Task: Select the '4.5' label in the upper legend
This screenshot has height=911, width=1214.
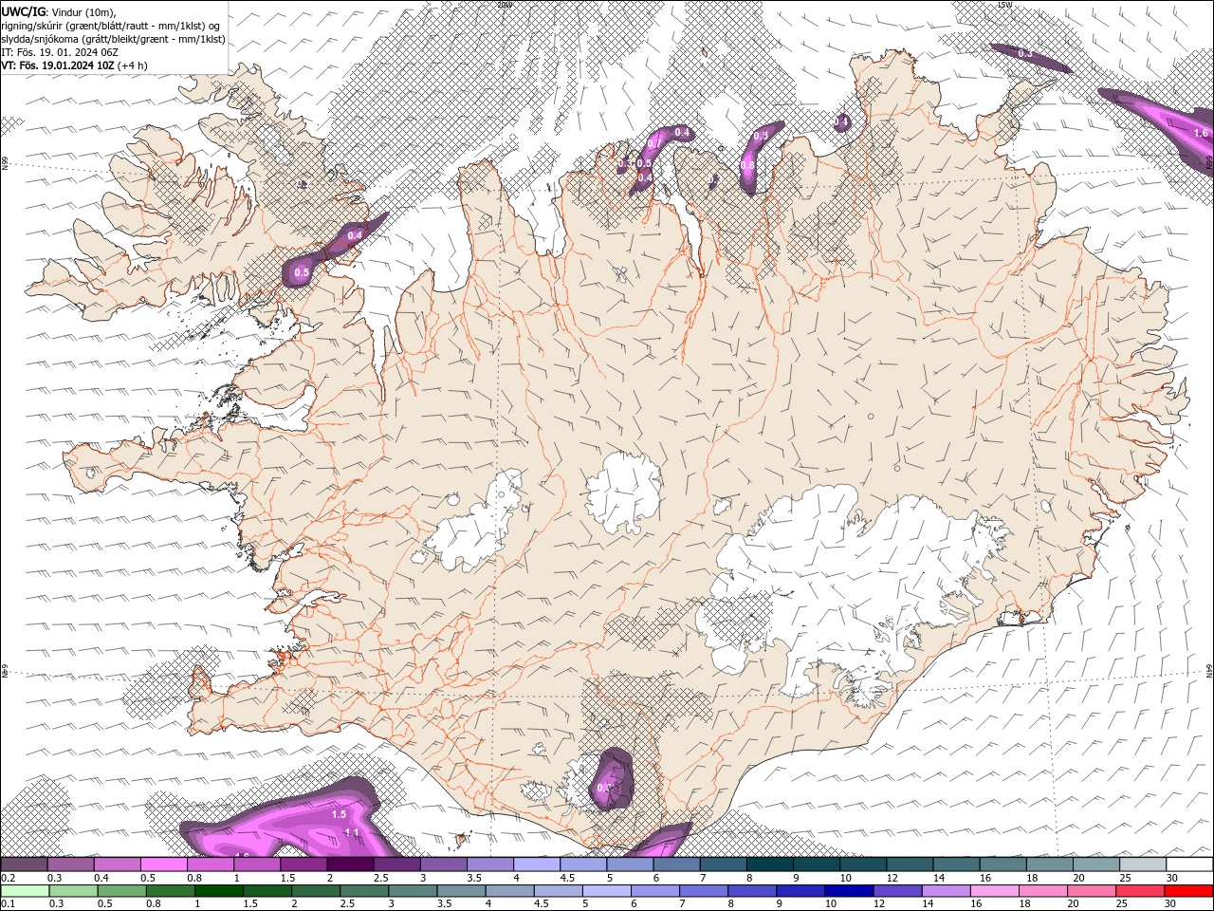Action: pyautogui.click(x=566, y=878)
